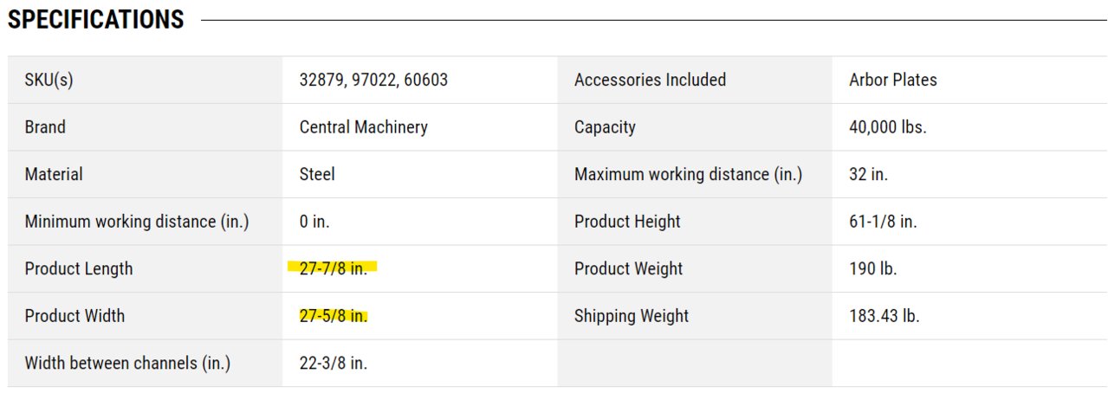Click the 190 lb. product weight value

(873, 268)
